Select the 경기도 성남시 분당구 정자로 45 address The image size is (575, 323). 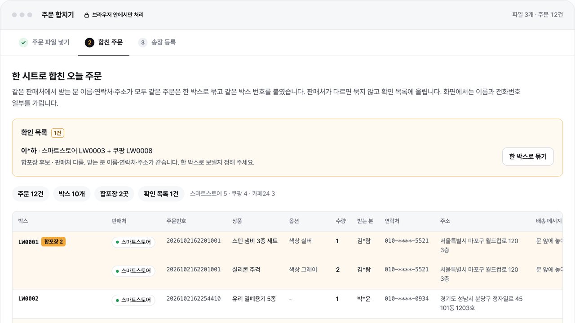[482, 303]
